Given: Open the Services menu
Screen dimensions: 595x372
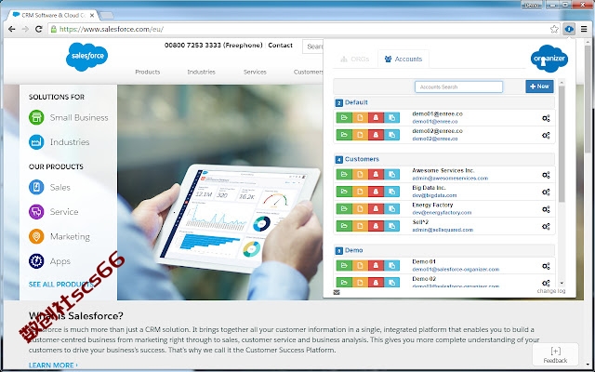Looking at the screenshot, I should coord(255,72).
